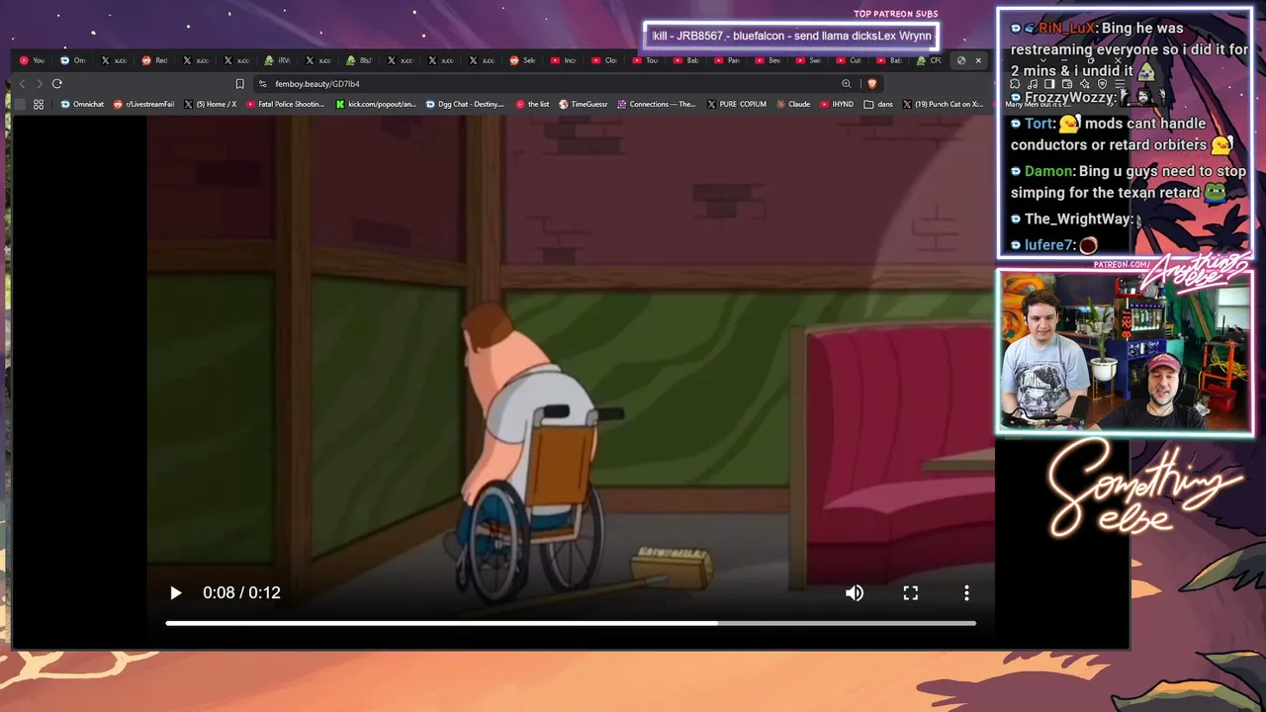Image resolution: width=1266 pixels, height=712 pixels.
Task: Open the Dgg Chat - Destiny bookmark
Action: click(x=465, y=104)
